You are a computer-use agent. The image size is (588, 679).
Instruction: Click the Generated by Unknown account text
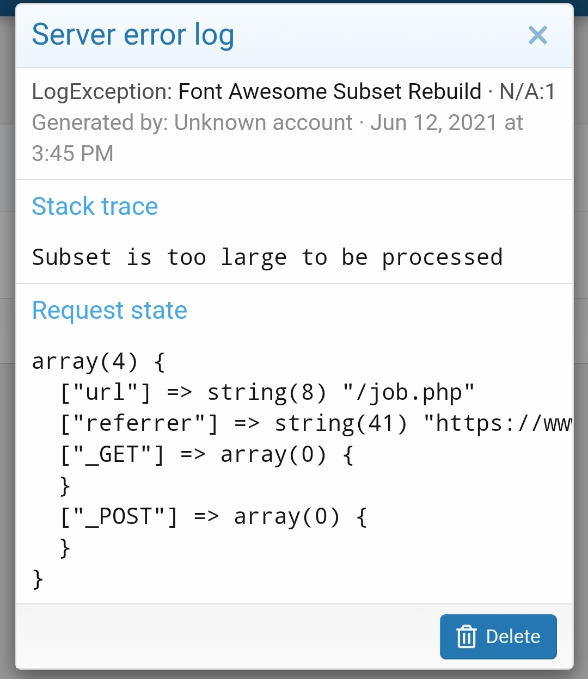click(x=192, y=123)
